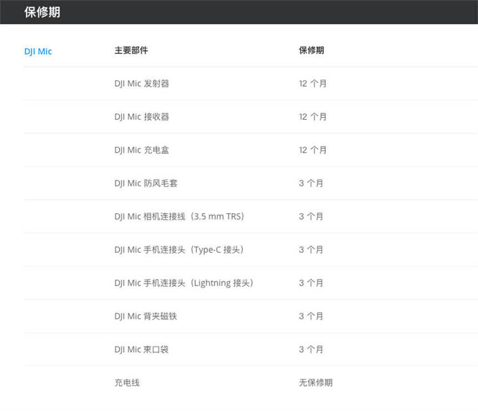Screen dimensions: 478x411
Task: Click the 3 个月 value for Type-C 接头
Action: tap(311, 249)
